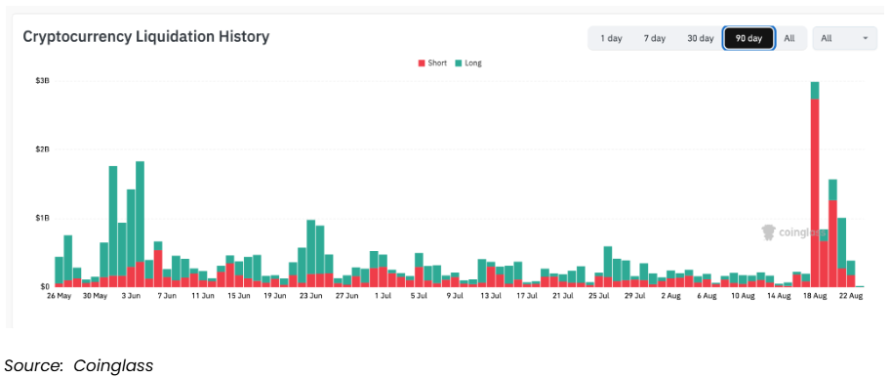
Task: Click the 10 Aug date label
Action: (743, 296)
